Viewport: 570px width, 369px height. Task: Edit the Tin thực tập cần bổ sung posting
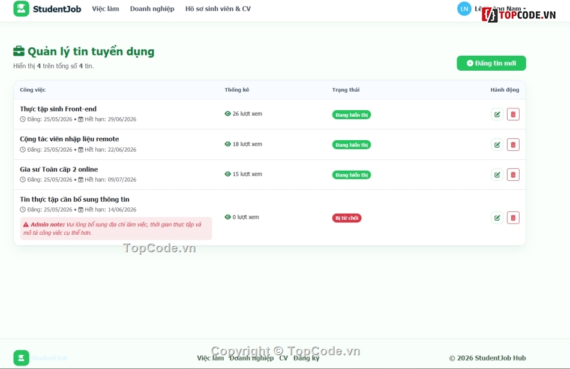pos(497,217)
